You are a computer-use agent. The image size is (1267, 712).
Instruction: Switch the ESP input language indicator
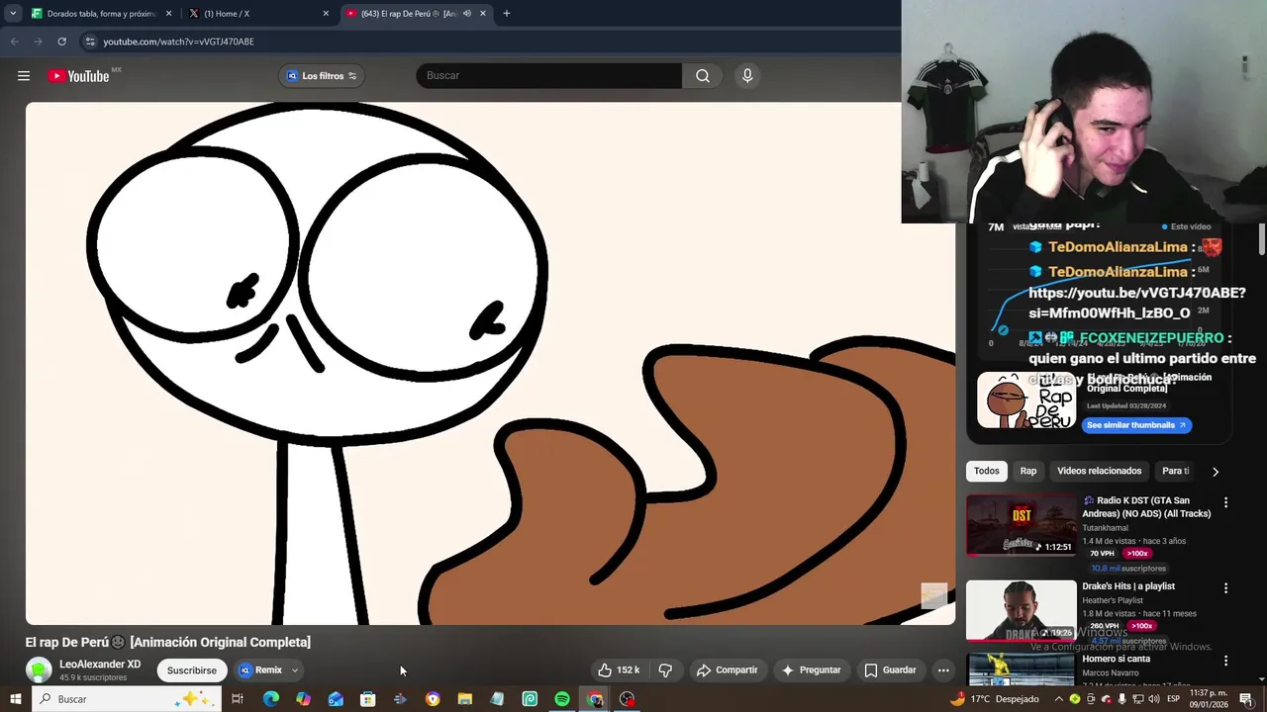pyautogui.click(x=1173, y=699)
